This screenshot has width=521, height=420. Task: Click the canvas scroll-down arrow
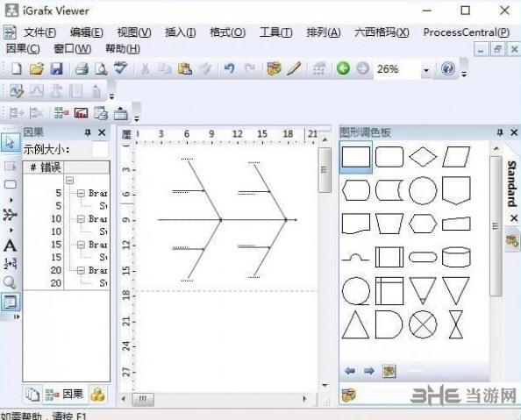coord(325,386)
